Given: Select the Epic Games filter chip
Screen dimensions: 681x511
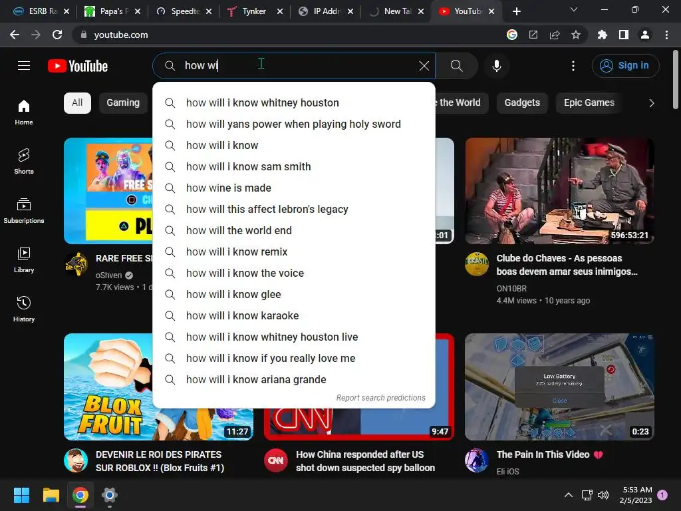Looking at the screenshot, I should point(589,103).
